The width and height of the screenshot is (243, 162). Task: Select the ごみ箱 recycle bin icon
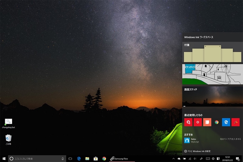click(9, 140)
